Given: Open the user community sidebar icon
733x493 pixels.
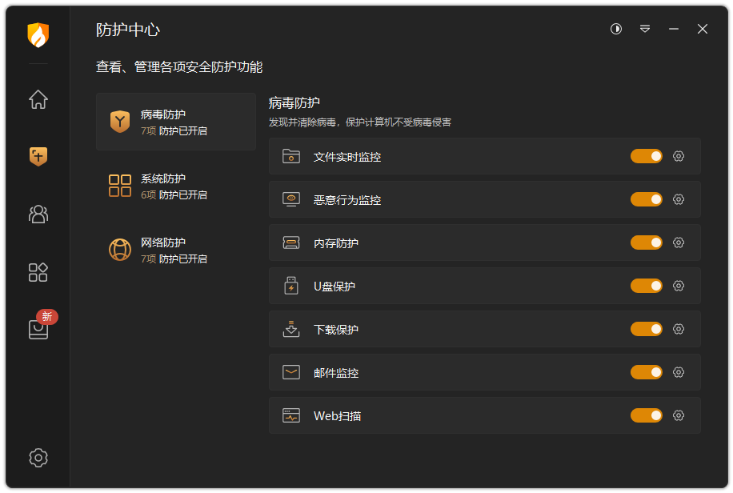Looking at the screenshot, I should 38,214.
